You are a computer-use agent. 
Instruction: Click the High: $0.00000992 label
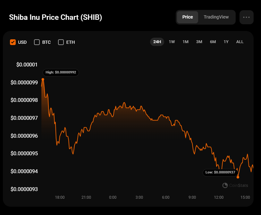point(61,73)
